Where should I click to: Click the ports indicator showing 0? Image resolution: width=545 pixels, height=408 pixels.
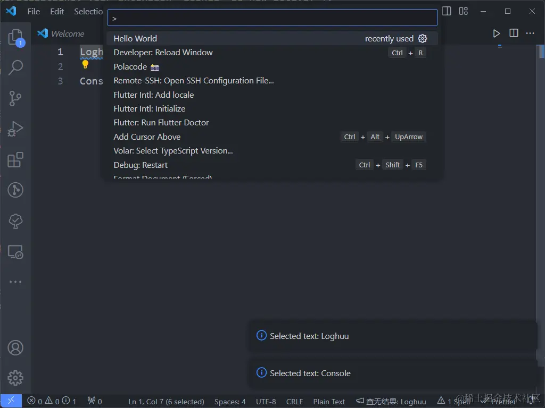click(95, 401)
